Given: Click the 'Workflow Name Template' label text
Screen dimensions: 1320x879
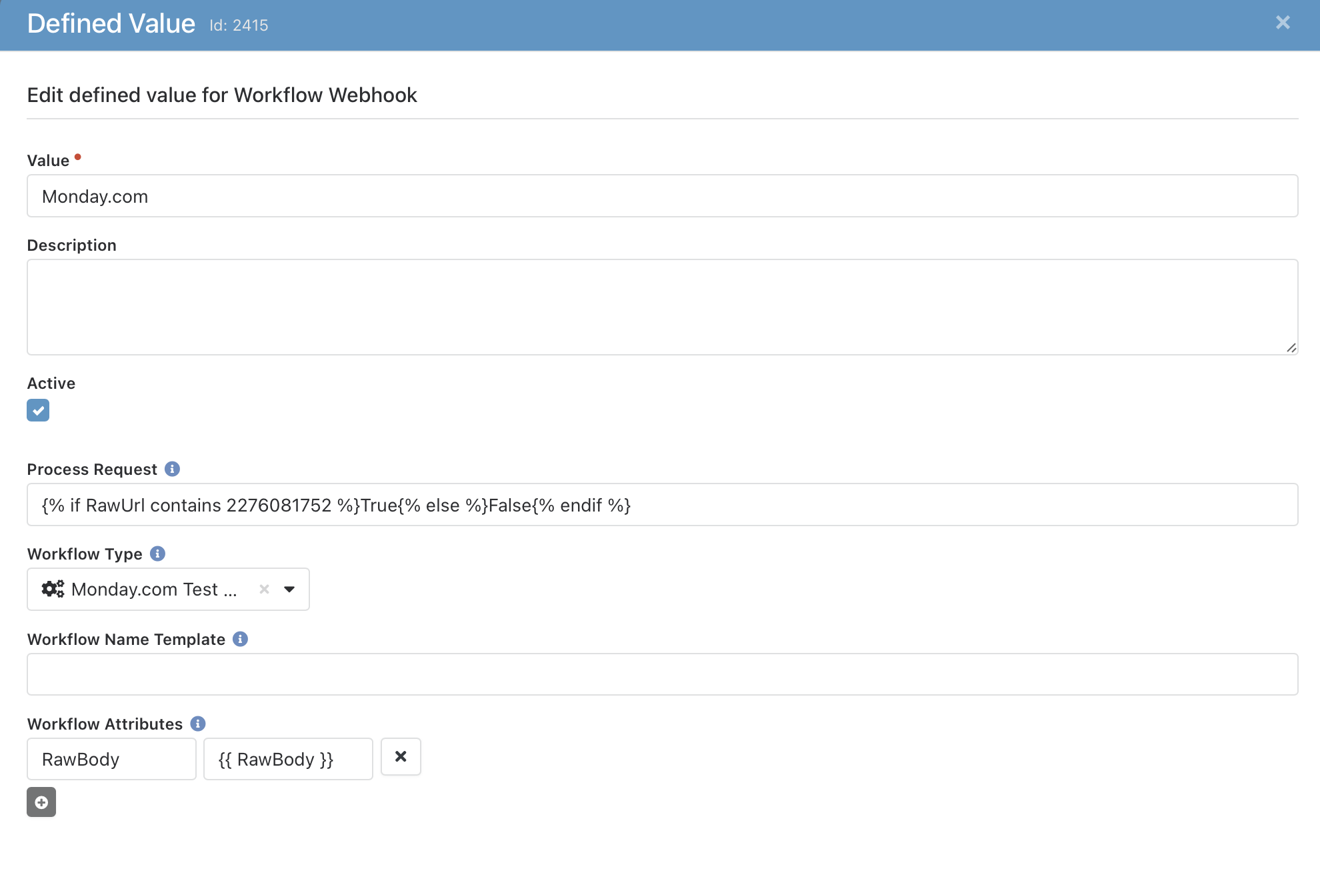Looking at the screenshot, I should pyautogui.click(x=126, y=640).
